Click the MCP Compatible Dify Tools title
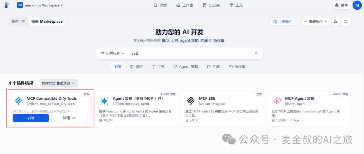The height and width of the screenshot is (154, 364). click(x=52, y=99)
